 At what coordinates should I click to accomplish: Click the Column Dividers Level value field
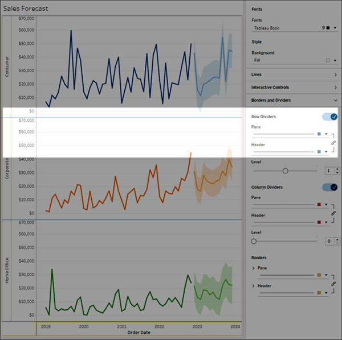click(329, 241)
